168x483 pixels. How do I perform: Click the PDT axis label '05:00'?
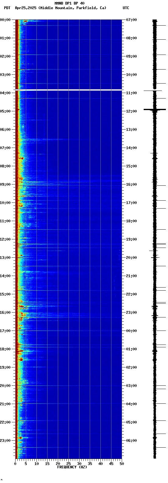tap(5, 111)
